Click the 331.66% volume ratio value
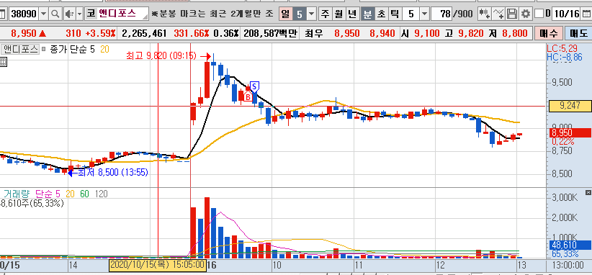The height and width of the screenshot is (275, 592). tap(192, 33)
